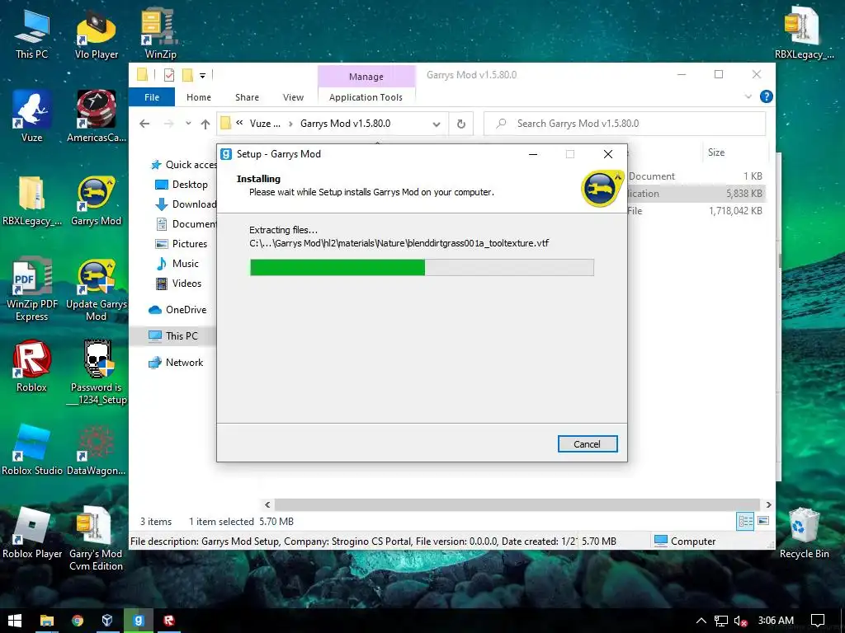This screenshot has height=633, width=845.
Task: Open DataWagon... desktop shortcut
Action: pyautogui.click(x=97, y=450)
